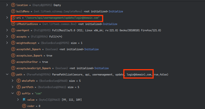Click the field icon beside weightedAccept
The width and height of the screenshot is (205, 109).
[x=13, y=43]
